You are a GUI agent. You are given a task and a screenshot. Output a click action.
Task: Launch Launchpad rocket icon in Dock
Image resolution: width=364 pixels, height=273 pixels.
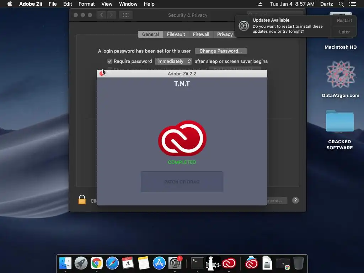(x=81, y=263)
